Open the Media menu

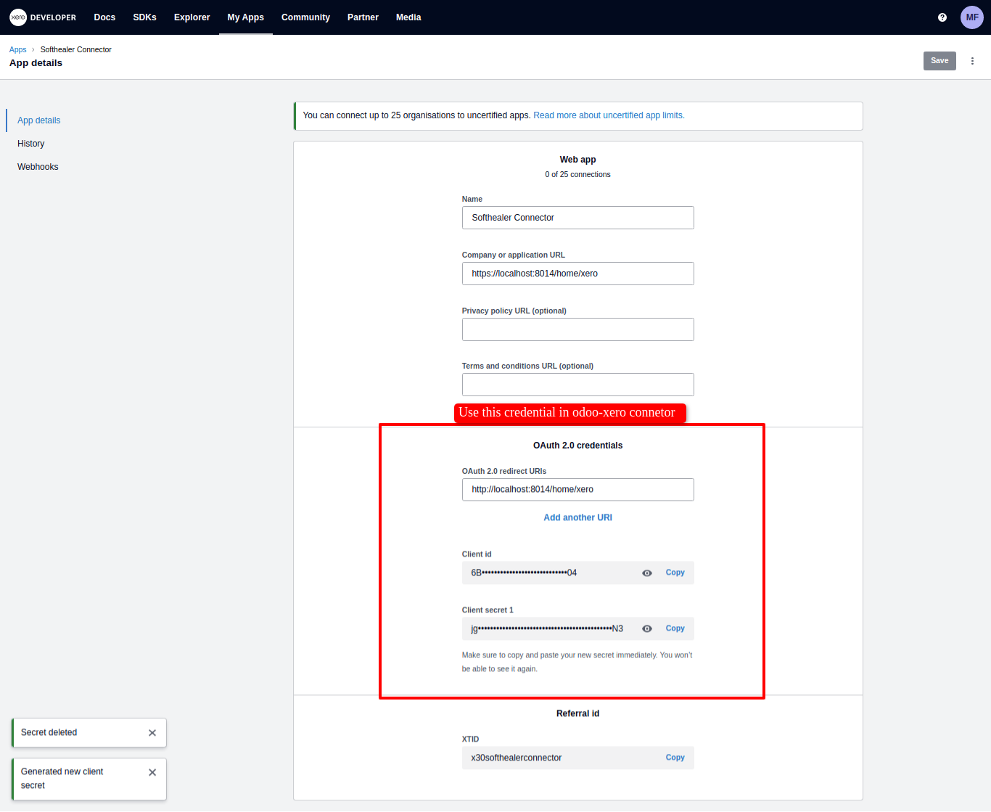(x=408, y=17)
